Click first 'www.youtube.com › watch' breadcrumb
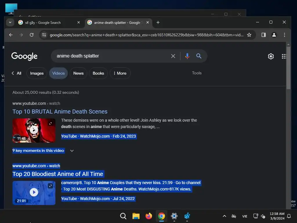Viewport: 297px width, 223px height. coord(36,103)
